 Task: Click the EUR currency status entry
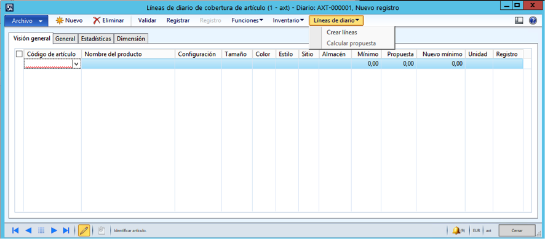pyautogui.click(x=476, y=230)
